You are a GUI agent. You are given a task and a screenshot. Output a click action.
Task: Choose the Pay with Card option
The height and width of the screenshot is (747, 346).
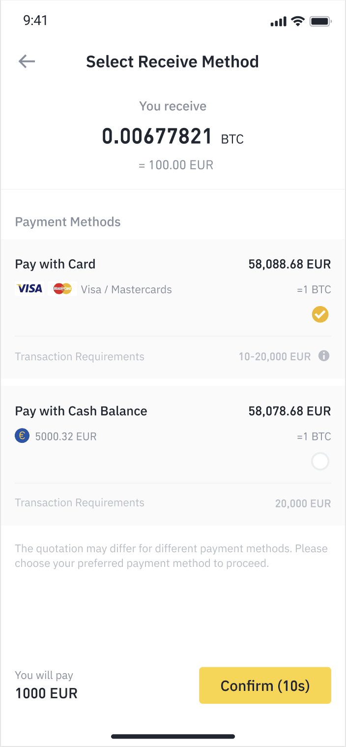click(55, 264)
